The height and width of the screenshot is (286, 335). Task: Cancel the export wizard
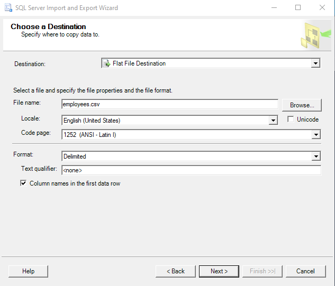pos(306,271)
